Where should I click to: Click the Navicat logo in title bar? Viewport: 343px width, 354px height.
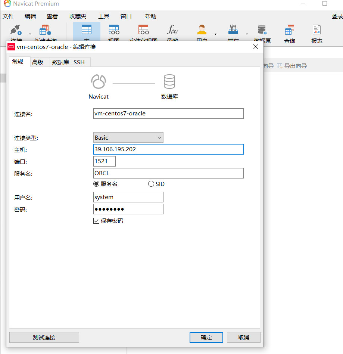[7, 3]
